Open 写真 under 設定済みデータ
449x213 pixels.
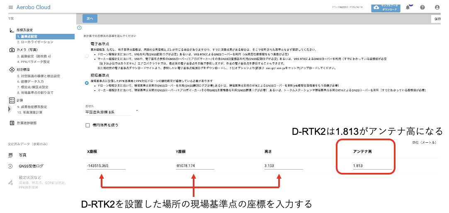coord(23,155)
